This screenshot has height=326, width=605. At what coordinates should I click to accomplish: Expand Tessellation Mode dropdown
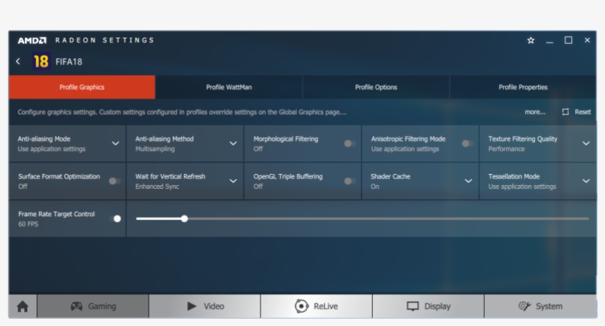click(x=586, y=181)
